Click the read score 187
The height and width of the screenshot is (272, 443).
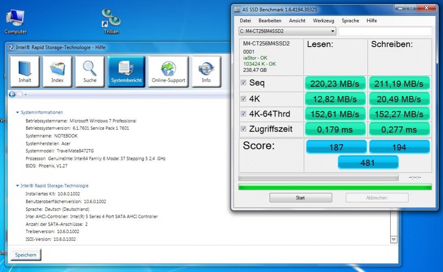(x=336, y=147)
